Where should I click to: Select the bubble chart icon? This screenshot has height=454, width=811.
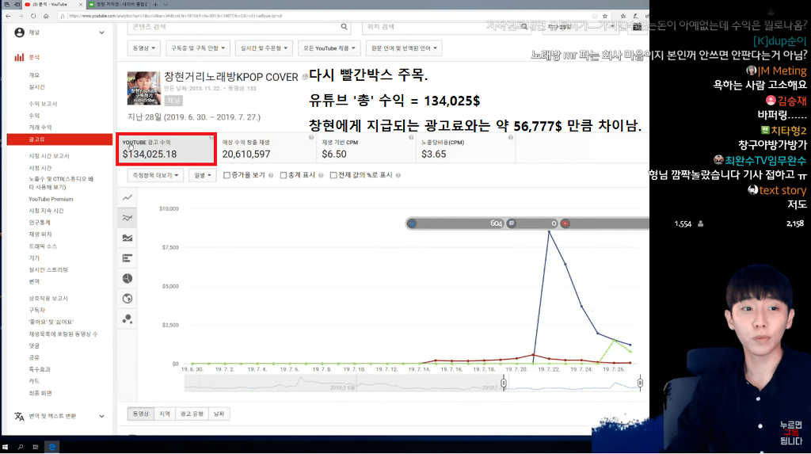coord(128,319)
